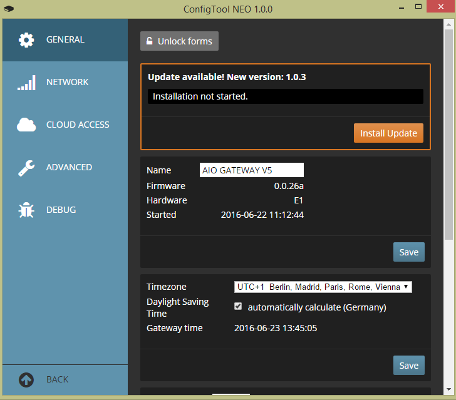Toggle automatically calculate daylight saving checkbox

coord(238,307)
